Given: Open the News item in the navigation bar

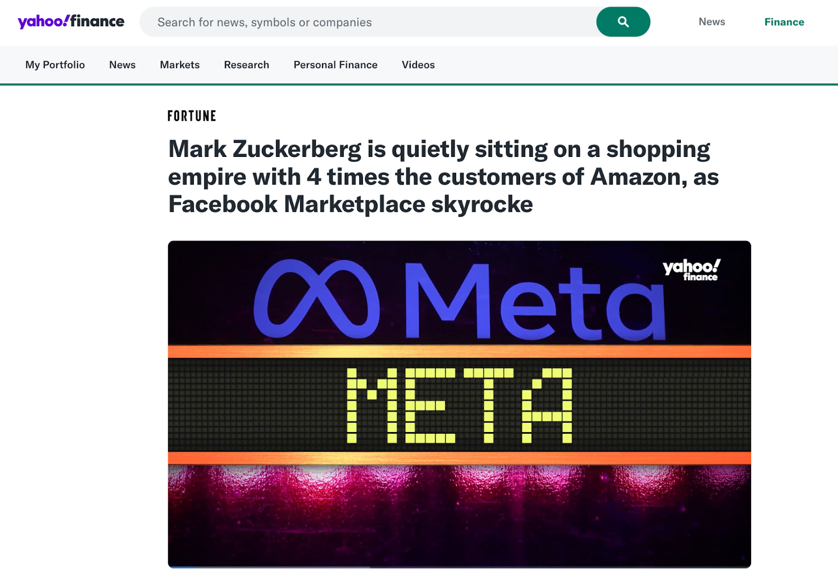Looking at the screenshot, I should point(122,64).
